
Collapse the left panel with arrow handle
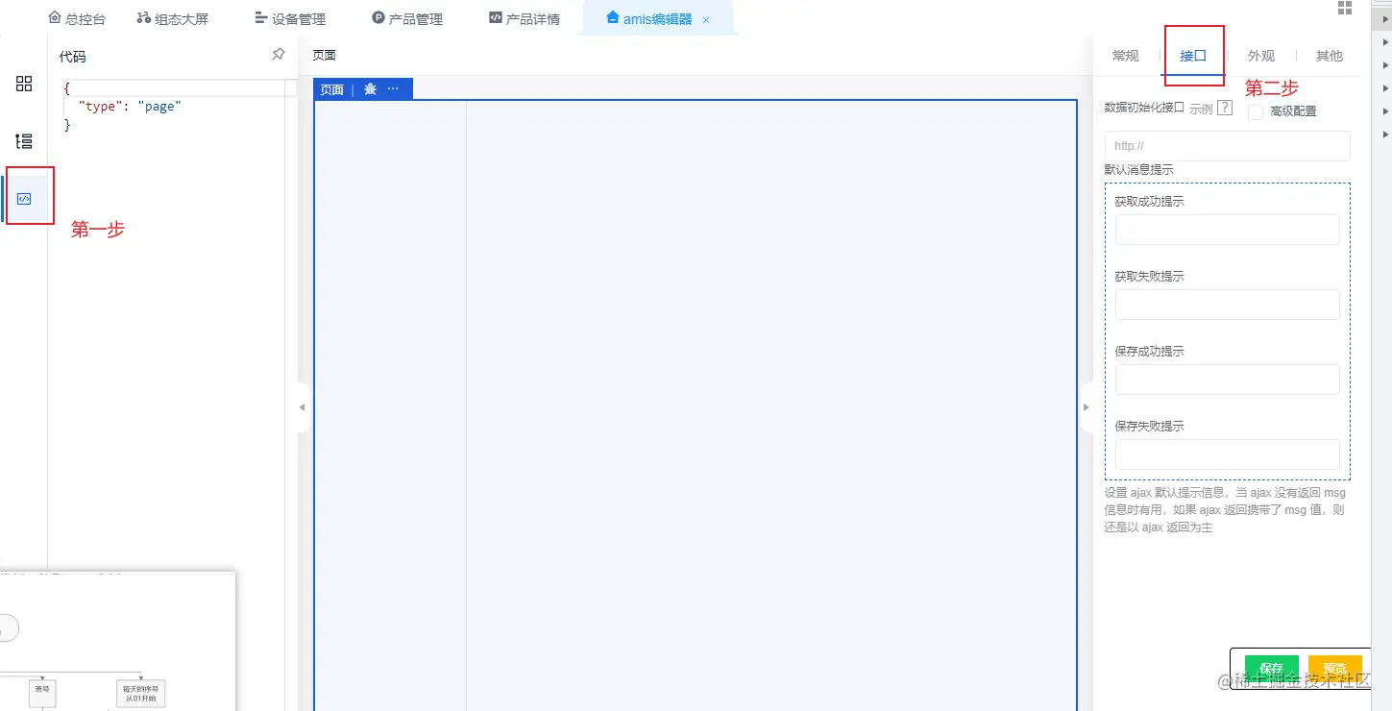[302, 407]
